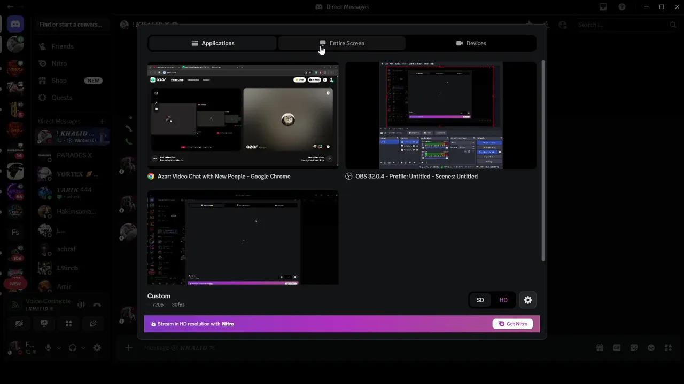
Task: Click the share dialog's vertical scrollbar
Action: pyautogui.click(x=543, y=160)
